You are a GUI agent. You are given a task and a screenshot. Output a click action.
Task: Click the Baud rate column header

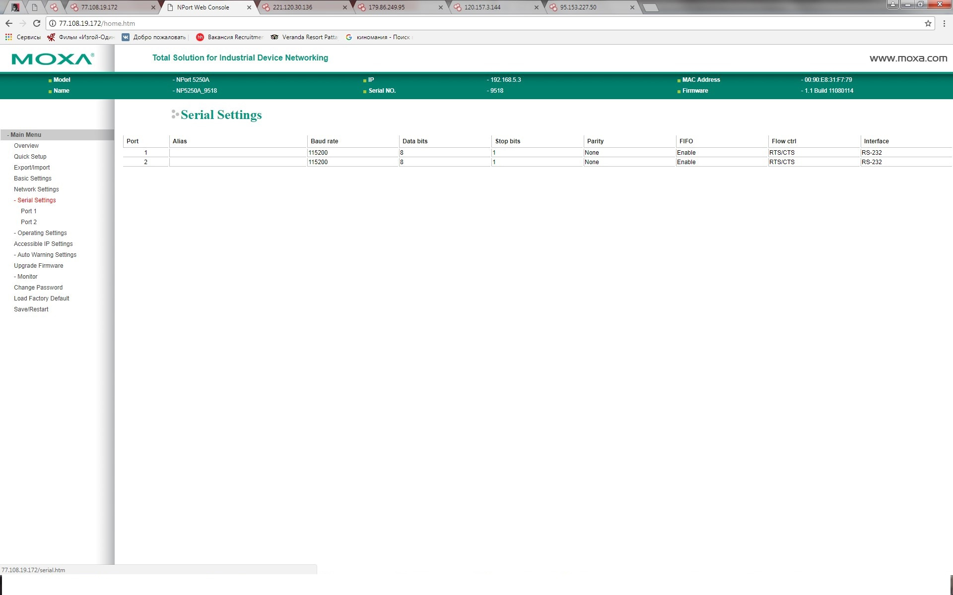click(325, 141)
